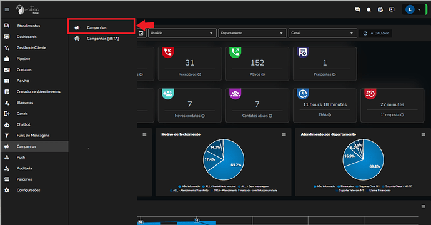Screen dimensions: 431x225
Task: Click the Bloqueios sidebar icon
Action: tap(7, 102)
